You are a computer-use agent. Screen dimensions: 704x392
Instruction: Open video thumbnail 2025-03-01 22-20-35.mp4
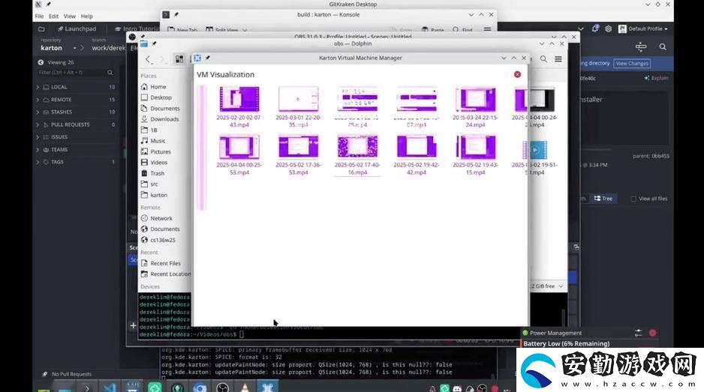298,99
